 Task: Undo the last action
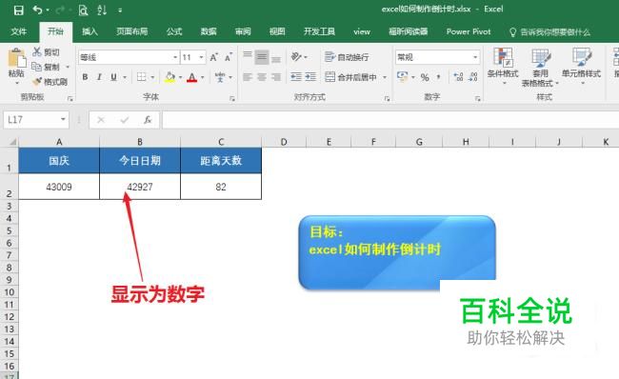[37, 10]
